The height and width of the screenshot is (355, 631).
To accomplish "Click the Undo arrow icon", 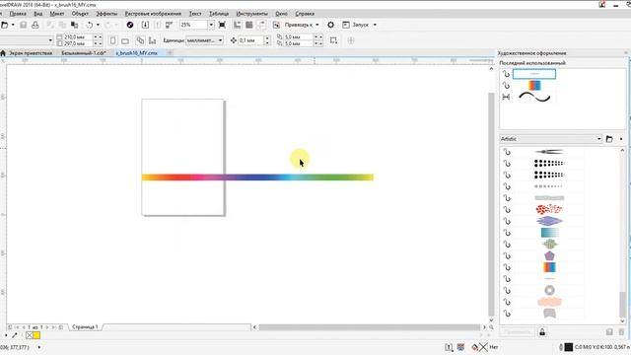I will point(90,25).
